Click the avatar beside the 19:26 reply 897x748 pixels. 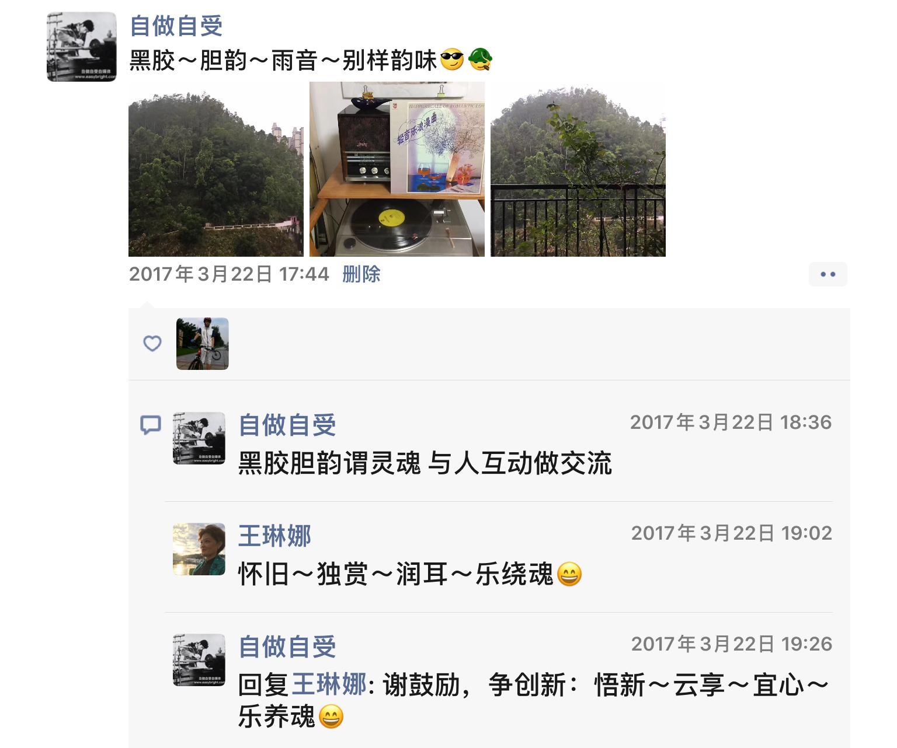(x=199, y=660)
